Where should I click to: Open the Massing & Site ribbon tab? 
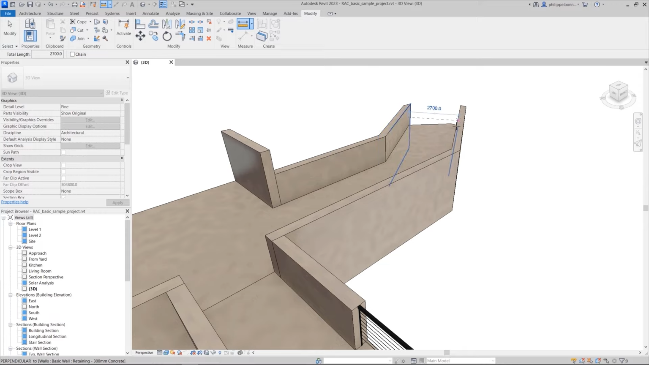tap(199, 14)
